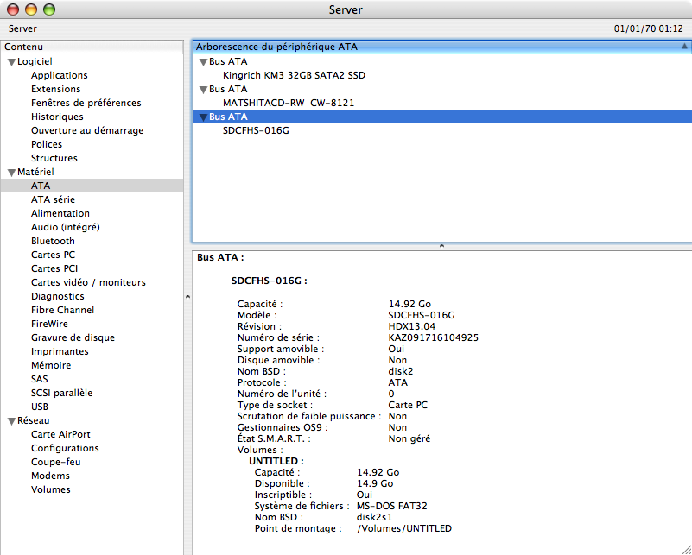The width and height of the screenshot is (692, 555).
Task: Select Coupe-feu in the sidebar
Action: [x=55, y=462]
